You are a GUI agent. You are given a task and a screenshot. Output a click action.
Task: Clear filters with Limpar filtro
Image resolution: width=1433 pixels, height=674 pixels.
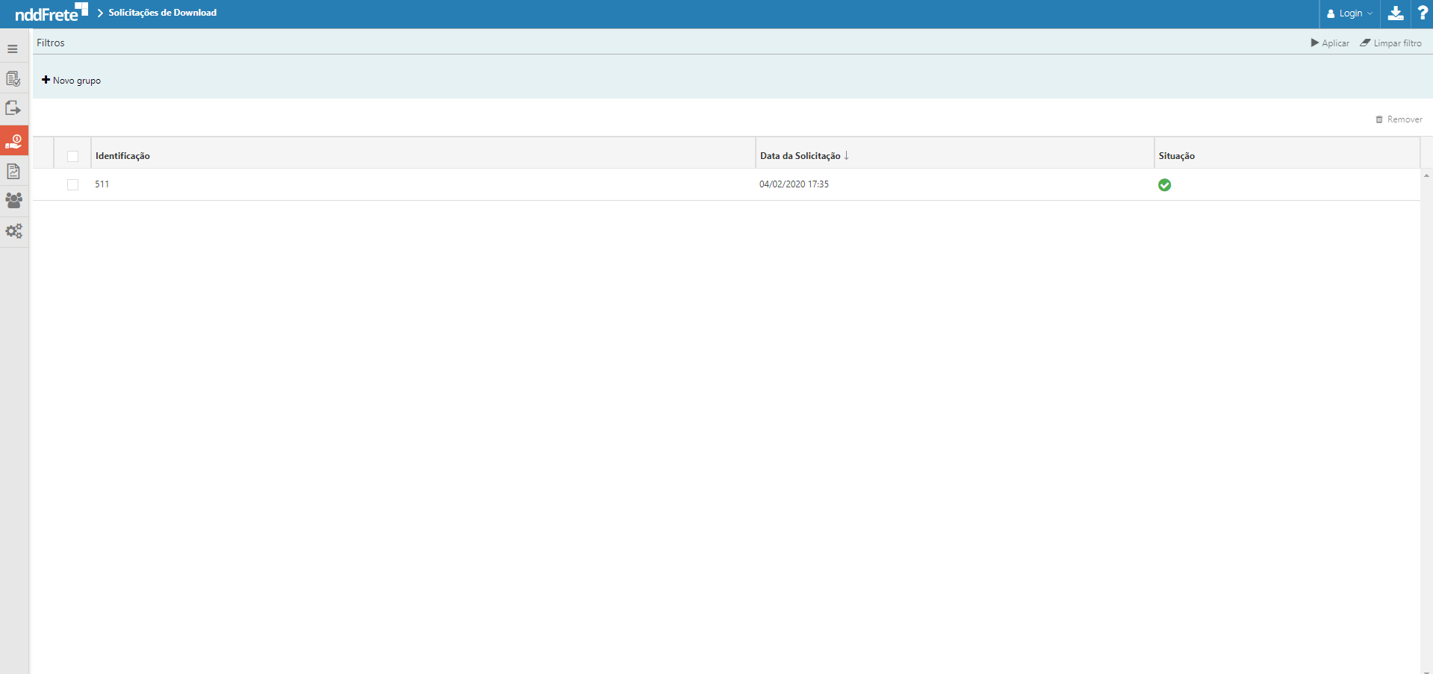pos(1390,43)
